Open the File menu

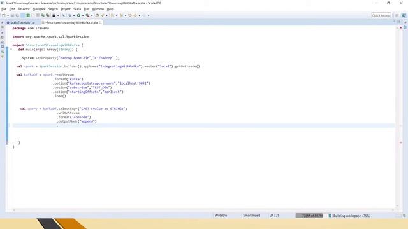[x=4, y=9]
